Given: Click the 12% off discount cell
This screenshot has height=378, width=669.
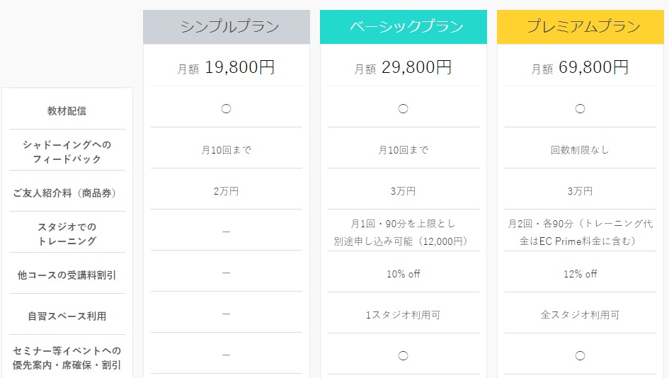Looking at the screenshot, I should tap(580, 273).
